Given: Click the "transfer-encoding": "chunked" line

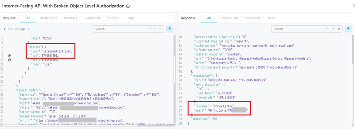Looking at the screenshot, I should 219,54.
